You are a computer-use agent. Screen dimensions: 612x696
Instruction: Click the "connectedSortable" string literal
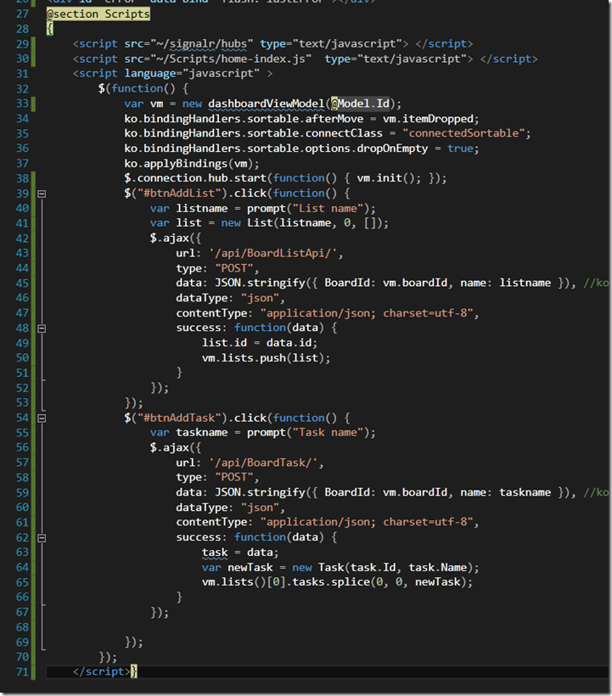tap(463, 133)
